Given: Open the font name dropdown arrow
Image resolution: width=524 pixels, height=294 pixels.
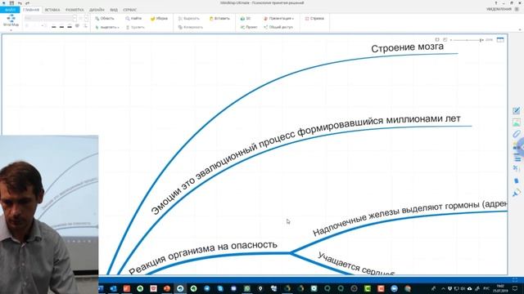Looking at the screenshot, I should tap(75, 18).
